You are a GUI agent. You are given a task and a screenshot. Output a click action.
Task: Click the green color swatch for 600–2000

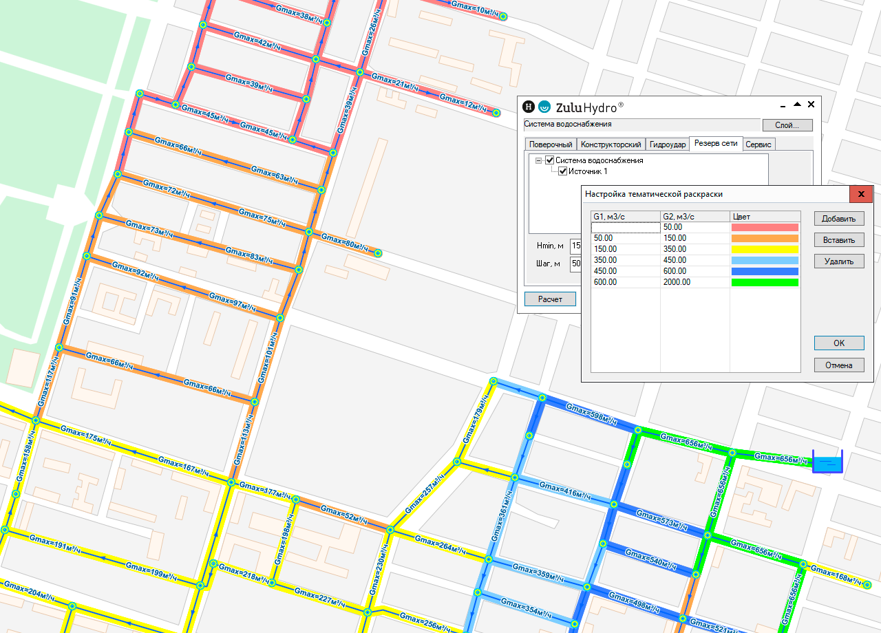click(x=765, y=282)
